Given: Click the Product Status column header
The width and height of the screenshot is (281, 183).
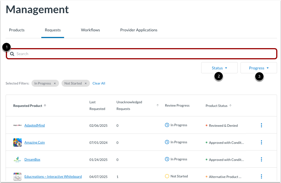Looking at the screenshot, I should [x=216, y=106].
